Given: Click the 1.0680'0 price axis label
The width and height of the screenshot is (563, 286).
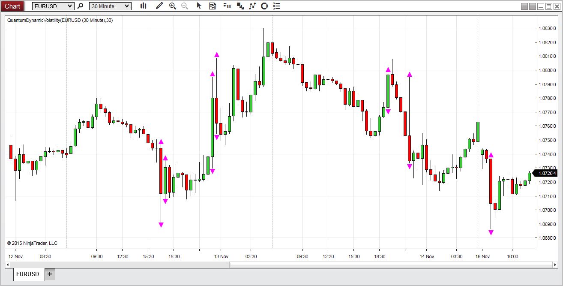Looking at the screenshot, I should pyautogui.click(x=547, y=238).
